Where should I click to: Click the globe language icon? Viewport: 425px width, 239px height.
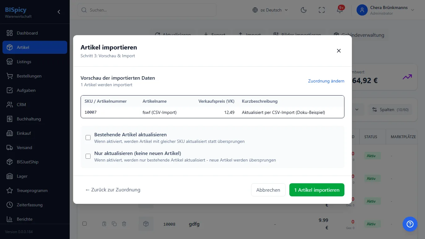255,10
